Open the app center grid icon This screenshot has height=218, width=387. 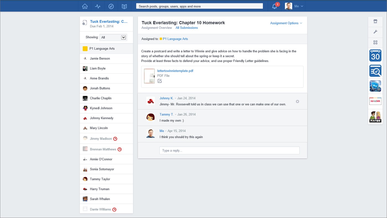[375, 42]
